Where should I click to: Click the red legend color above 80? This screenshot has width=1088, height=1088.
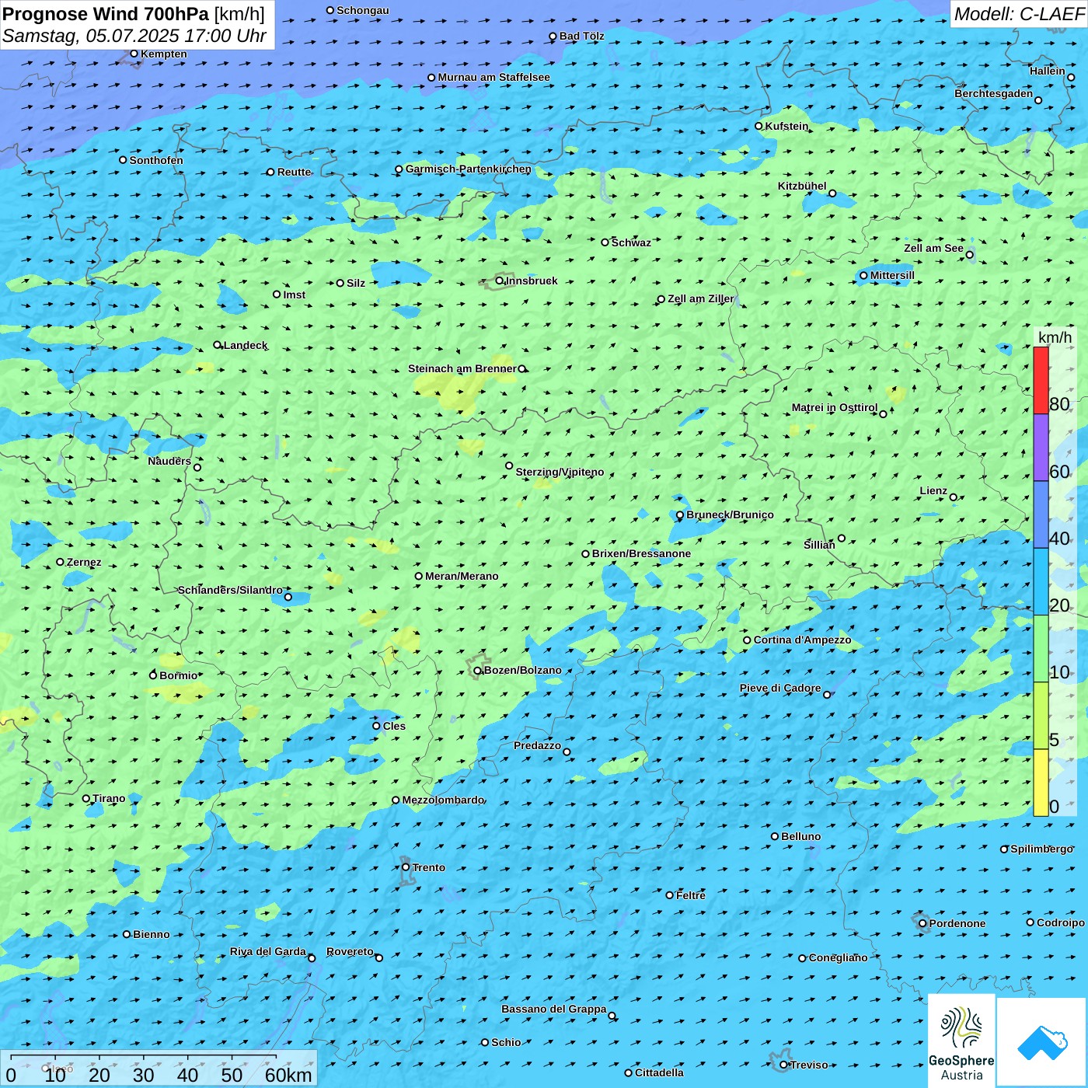pos(1041,379)
